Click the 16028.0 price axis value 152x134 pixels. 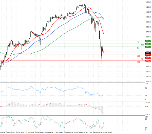tap(148, 17)
